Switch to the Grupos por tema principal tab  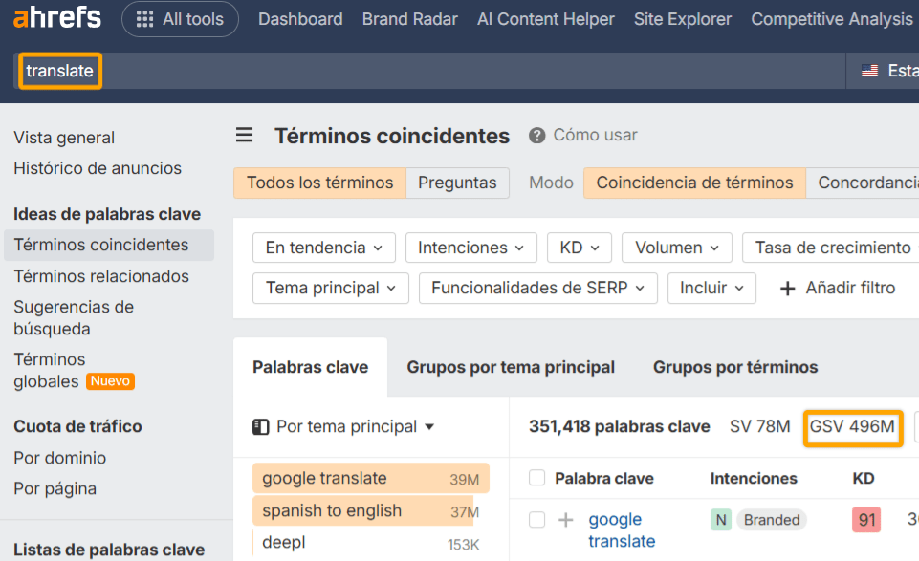click(x=511, y=367)
